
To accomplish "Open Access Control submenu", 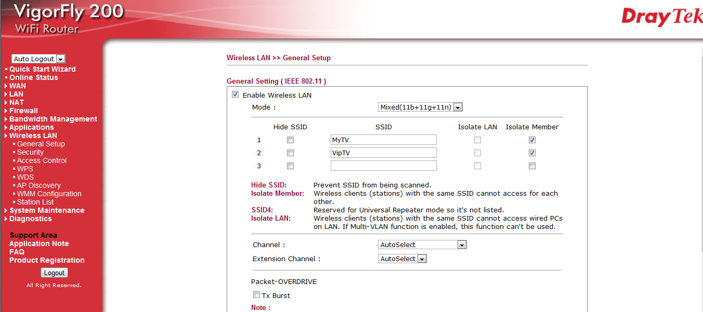I will click(x=42, y=160).
